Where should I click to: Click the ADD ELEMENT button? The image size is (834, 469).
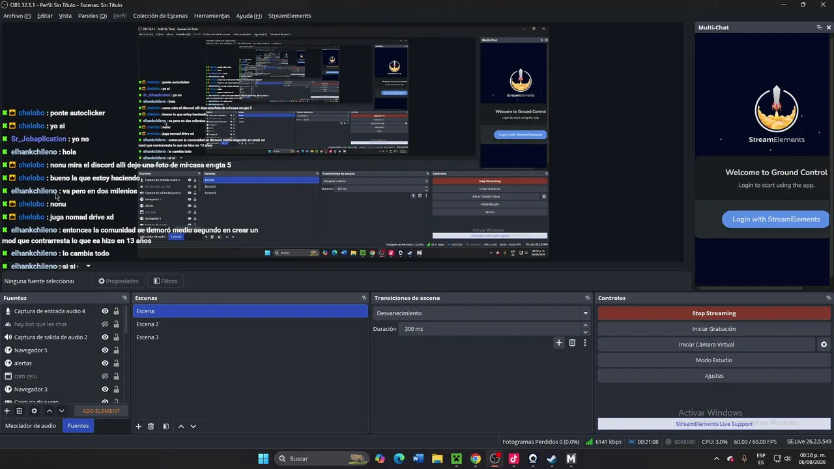(101, 411)
